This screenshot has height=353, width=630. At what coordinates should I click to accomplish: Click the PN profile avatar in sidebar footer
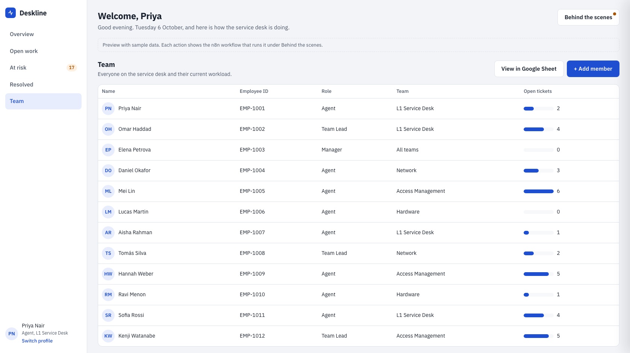tap(12, 333)
